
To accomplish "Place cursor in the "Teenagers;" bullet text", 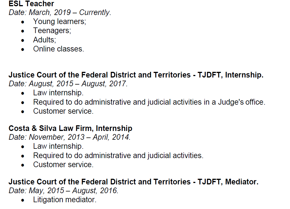I will click(52, 31).
